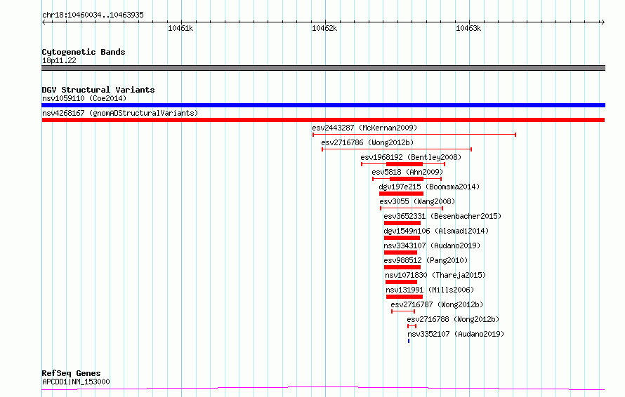The width and height of the screenshot is (625, 397).
Task: Click dgv197e215 (Boomsma2014) variant label
Action: 429,187
